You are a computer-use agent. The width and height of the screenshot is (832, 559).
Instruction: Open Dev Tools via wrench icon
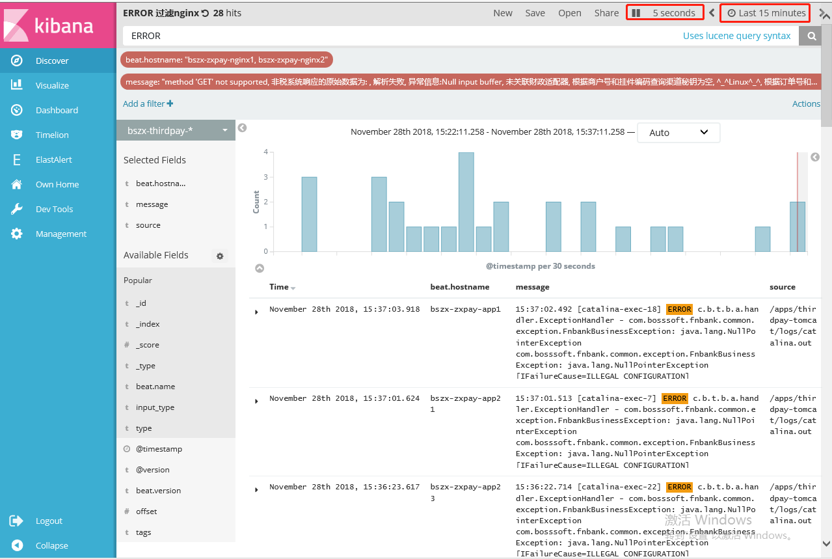click(17, 209)
